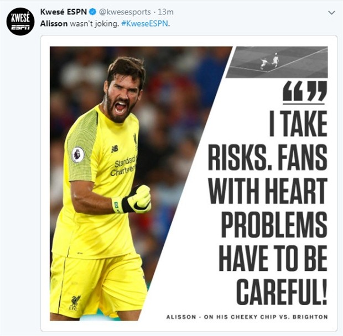Open the Kwesé ESPN display name
Screen dimensions: 343x336
[64, 12]
